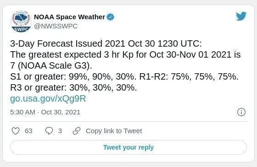Image resolution: width=257 pixels, height=167 pixels.
Task: Click the Twitter info circle icon
Action: (241, 112)
